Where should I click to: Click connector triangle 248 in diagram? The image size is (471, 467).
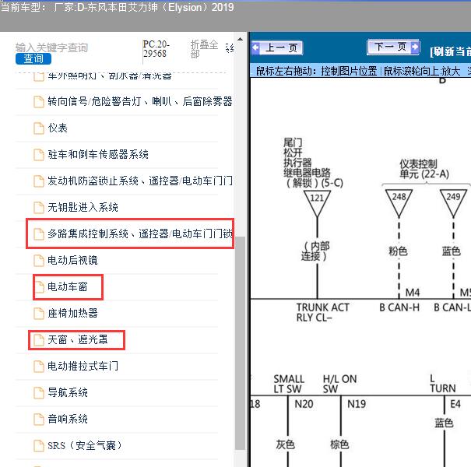(399, 202)
